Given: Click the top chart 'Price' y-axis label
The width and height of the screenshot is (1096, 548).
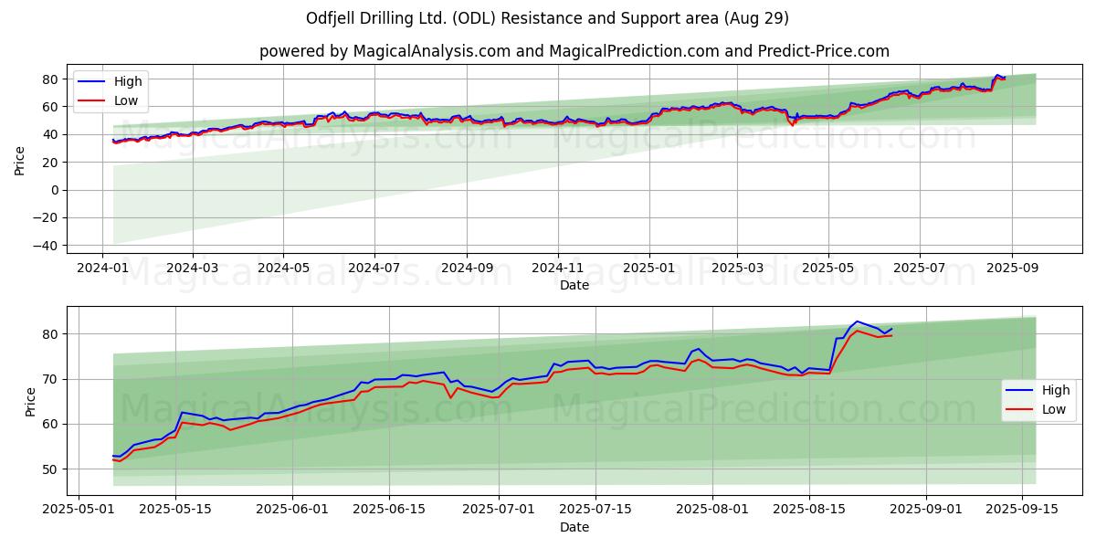Looking at the screenshot, I should pos(20,159).
